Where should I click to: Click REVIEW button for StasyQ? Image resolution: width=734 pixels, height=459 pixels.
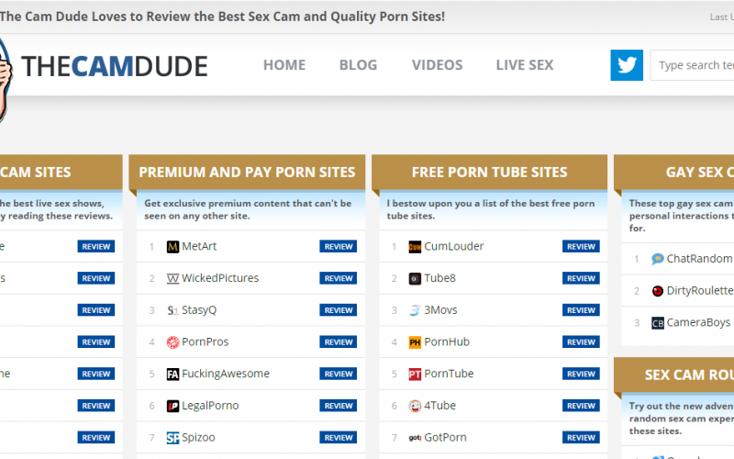point(338,310)
